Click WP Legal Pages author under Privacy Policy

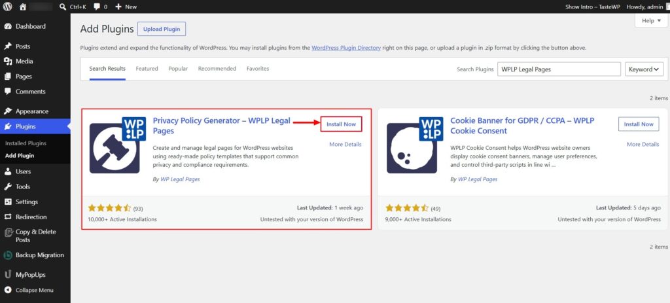click(180, 179)
